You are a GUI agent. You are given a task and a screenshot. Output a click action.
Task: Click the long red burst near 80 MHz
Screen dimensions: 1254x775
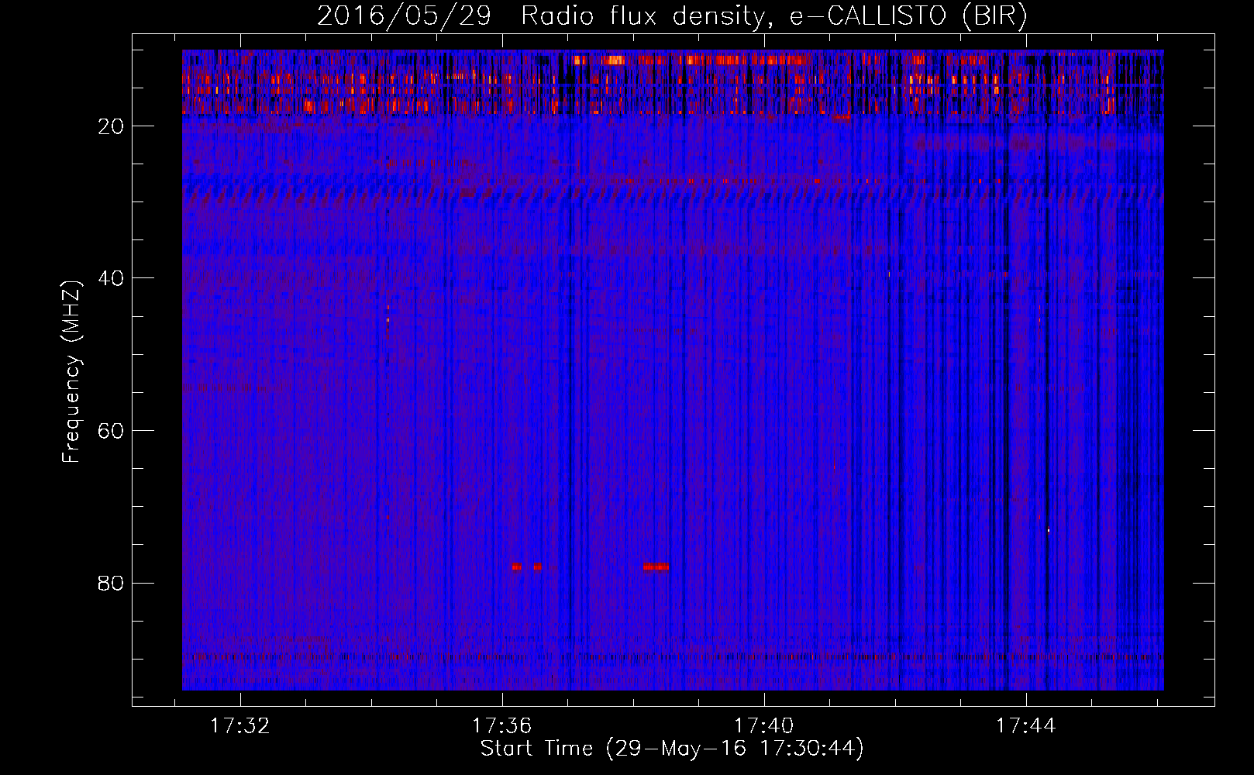(x=656, y=567)
